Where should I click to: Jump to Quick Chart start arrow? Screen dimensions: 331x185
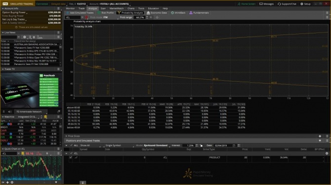click(x=3, y=182)
